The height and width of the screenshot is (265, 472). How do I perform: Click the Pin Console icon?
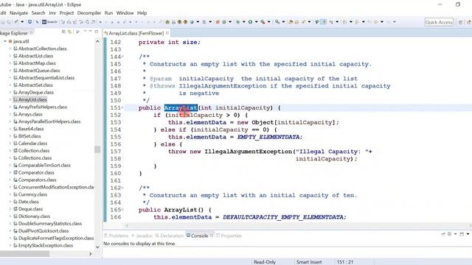pos(443,234)
